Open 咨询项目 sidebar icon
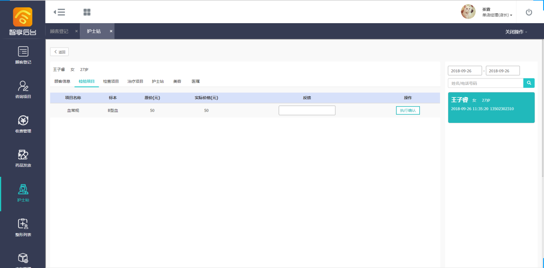Viewport: 544px width, 268px height. 23,89
